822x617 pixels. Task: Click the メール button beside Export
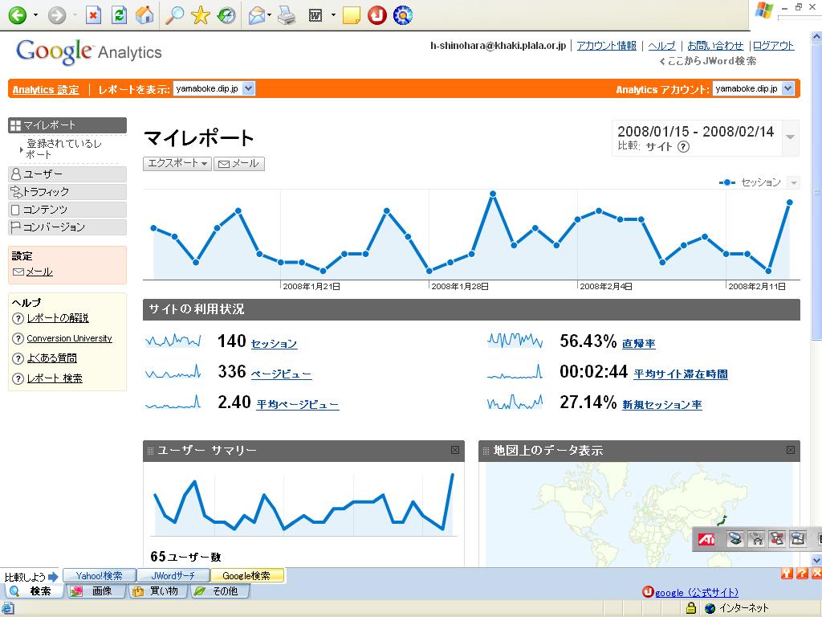point(238,163)
